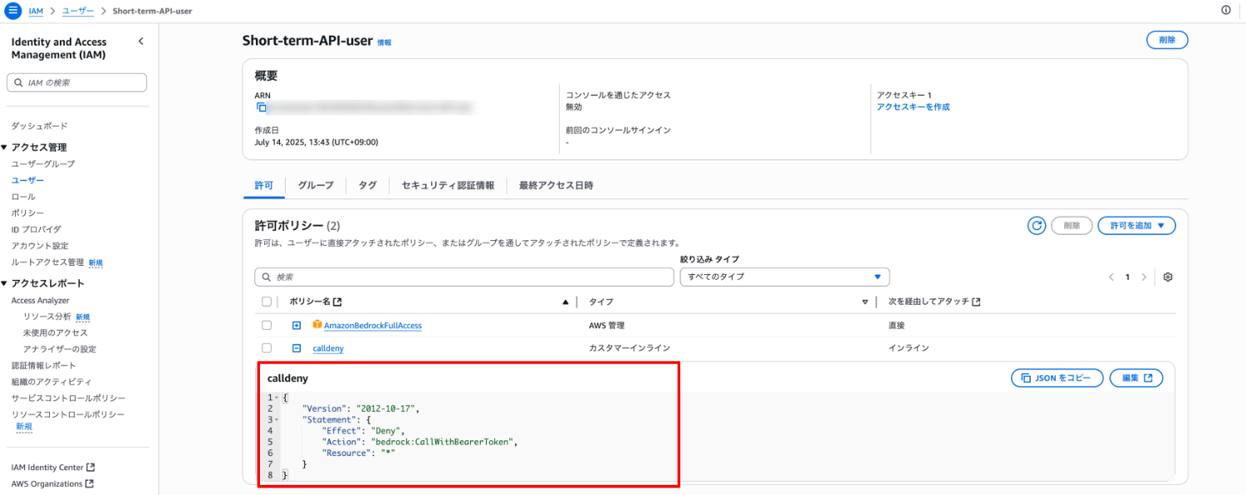The width and height of the screenshot is (1246, 495).
Task: Click JSON をコピー button
Action: click(1057, 378)
